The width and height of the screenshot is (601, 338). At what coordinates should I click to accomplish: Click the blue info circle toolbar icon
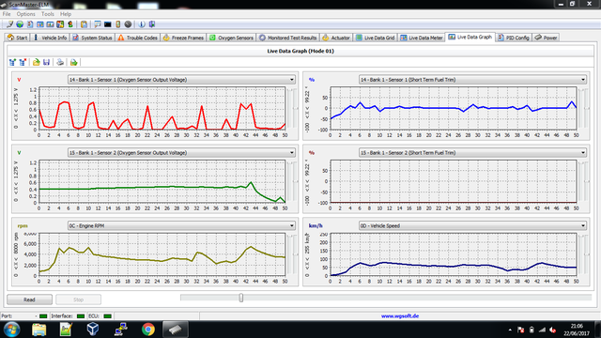click(x=142, y=24)
